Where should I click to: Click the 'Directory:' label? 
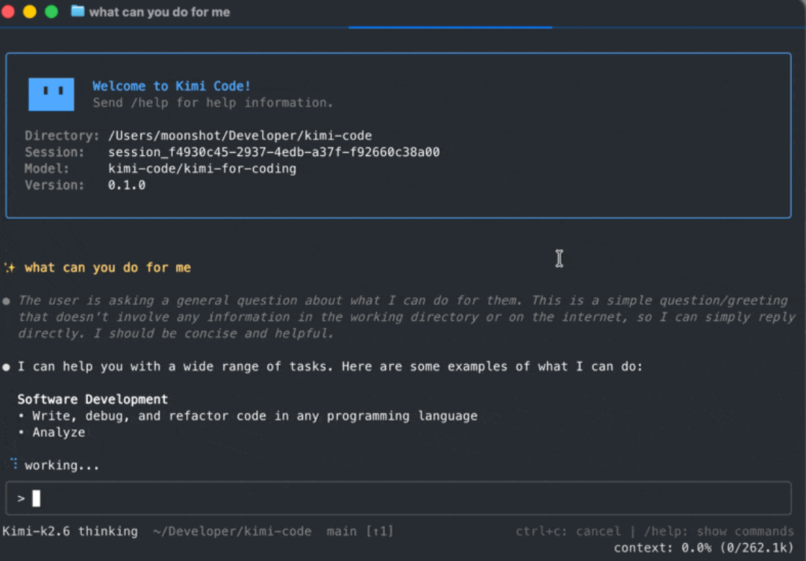tap(62, 136)
